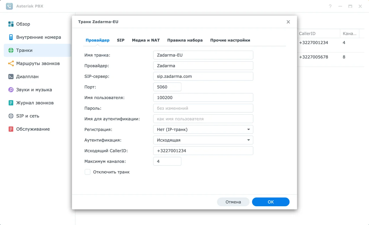
Task: Close the Транк Zadarma-EU dialog
Action: [288, 22]
